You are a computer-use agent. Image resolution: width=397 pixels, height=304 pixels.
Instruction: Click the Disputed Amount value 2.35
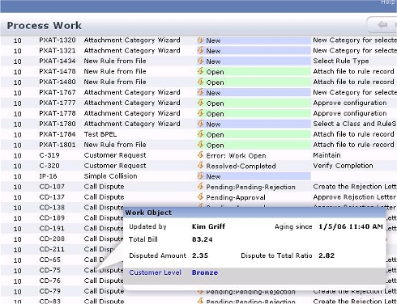pos(200,255)
